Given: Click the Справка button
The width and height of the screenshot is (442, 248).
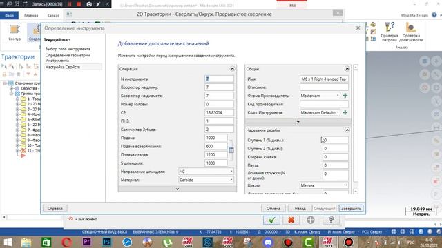Looking at the screenshot, I should tap(55, 208).
